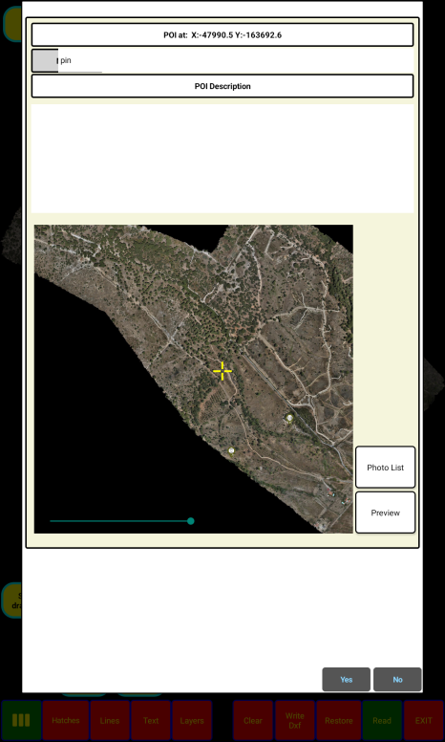Select the Lines toolbar item

pos(110,720)
